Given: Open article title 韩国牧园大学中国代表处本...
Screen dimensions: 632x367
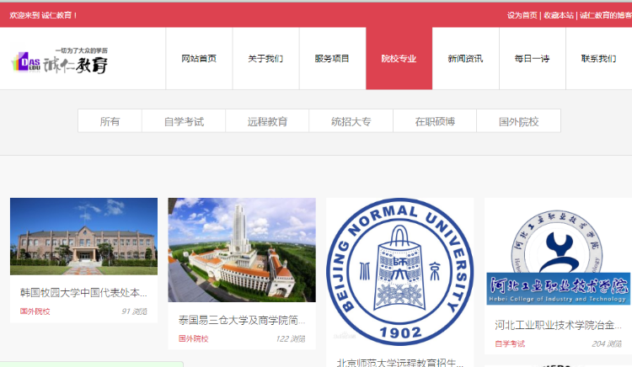Looking at the screenshot, I should [83, 293].
